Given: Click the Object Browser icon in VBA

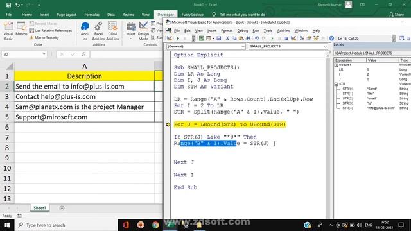Looking at the screenshot, I should pyautogui.click(x=316, y=38).
